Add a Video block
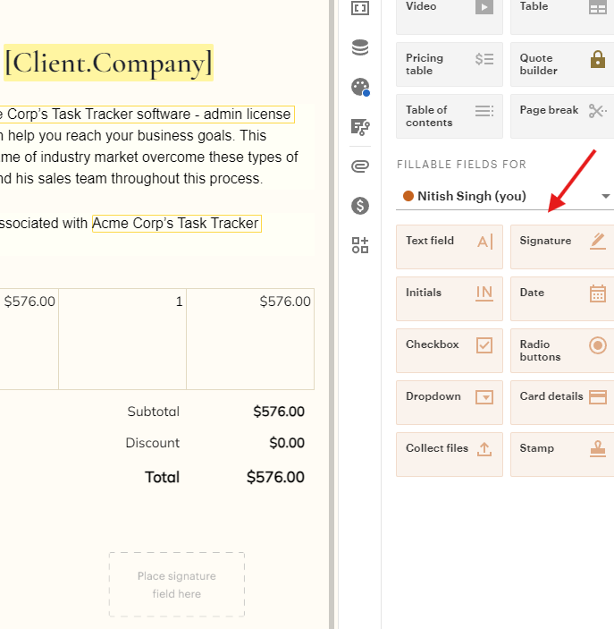The image size is (614, 629). [x=450, y=16]
